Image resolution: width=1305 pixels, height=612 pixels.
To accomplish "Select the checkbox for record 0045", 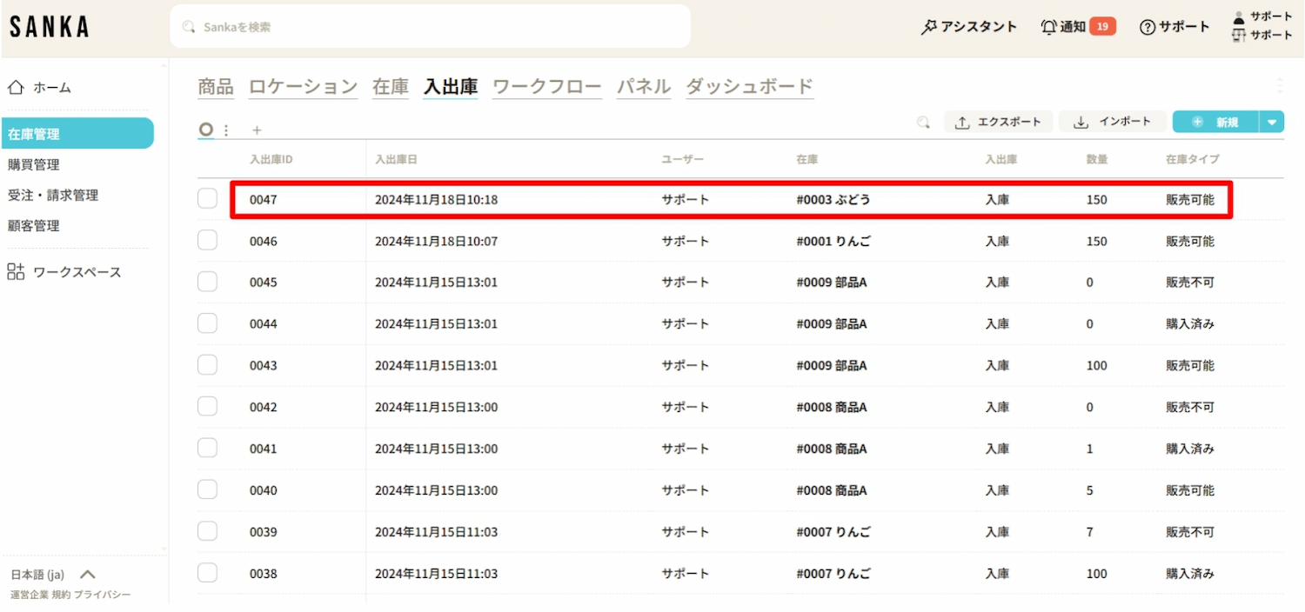I will [x=207, y=282].
